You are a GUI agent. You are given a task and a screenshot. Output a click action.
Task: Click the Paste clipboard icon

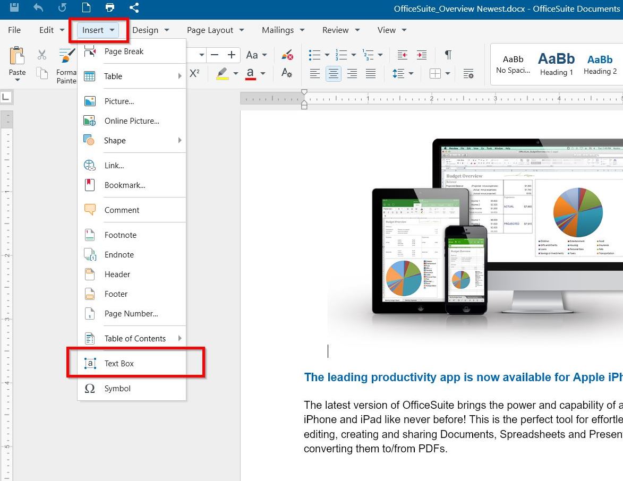[16, 56]
